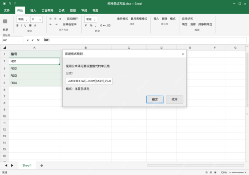Click the zoom in plus icon

click(246, 173)
